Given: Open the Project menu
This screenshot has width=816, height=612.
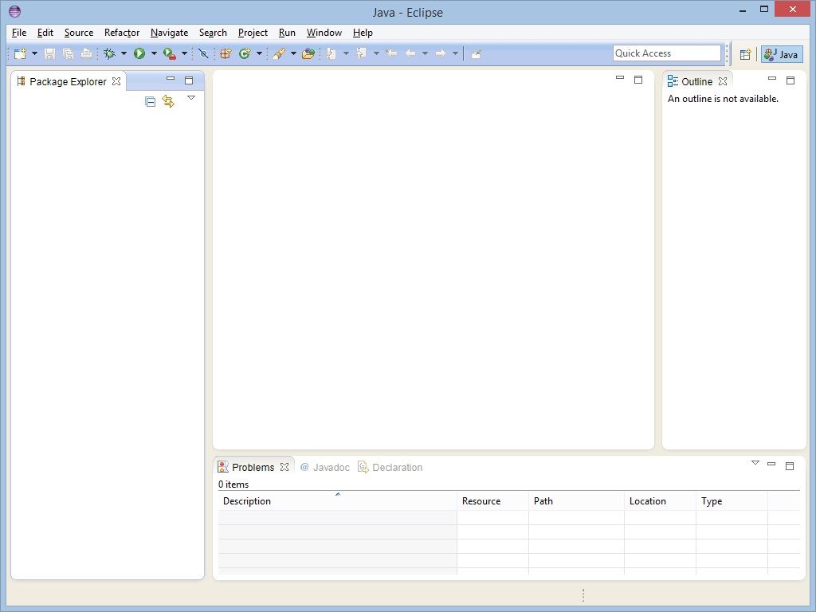Looking at the screenshot, I should (x=253, y=32).
